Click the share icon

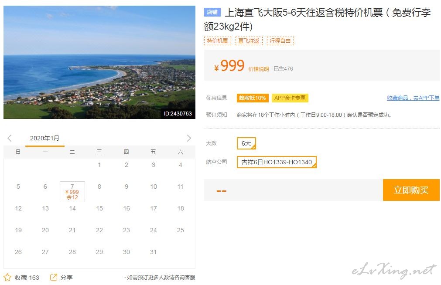[x=54, y=278]
